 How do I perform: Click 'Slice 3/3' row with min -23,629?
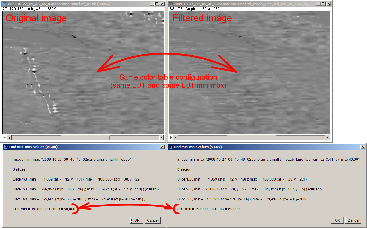(243, 199)
